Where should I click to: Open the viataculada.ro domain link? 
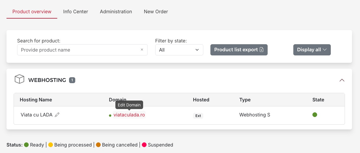129,115
